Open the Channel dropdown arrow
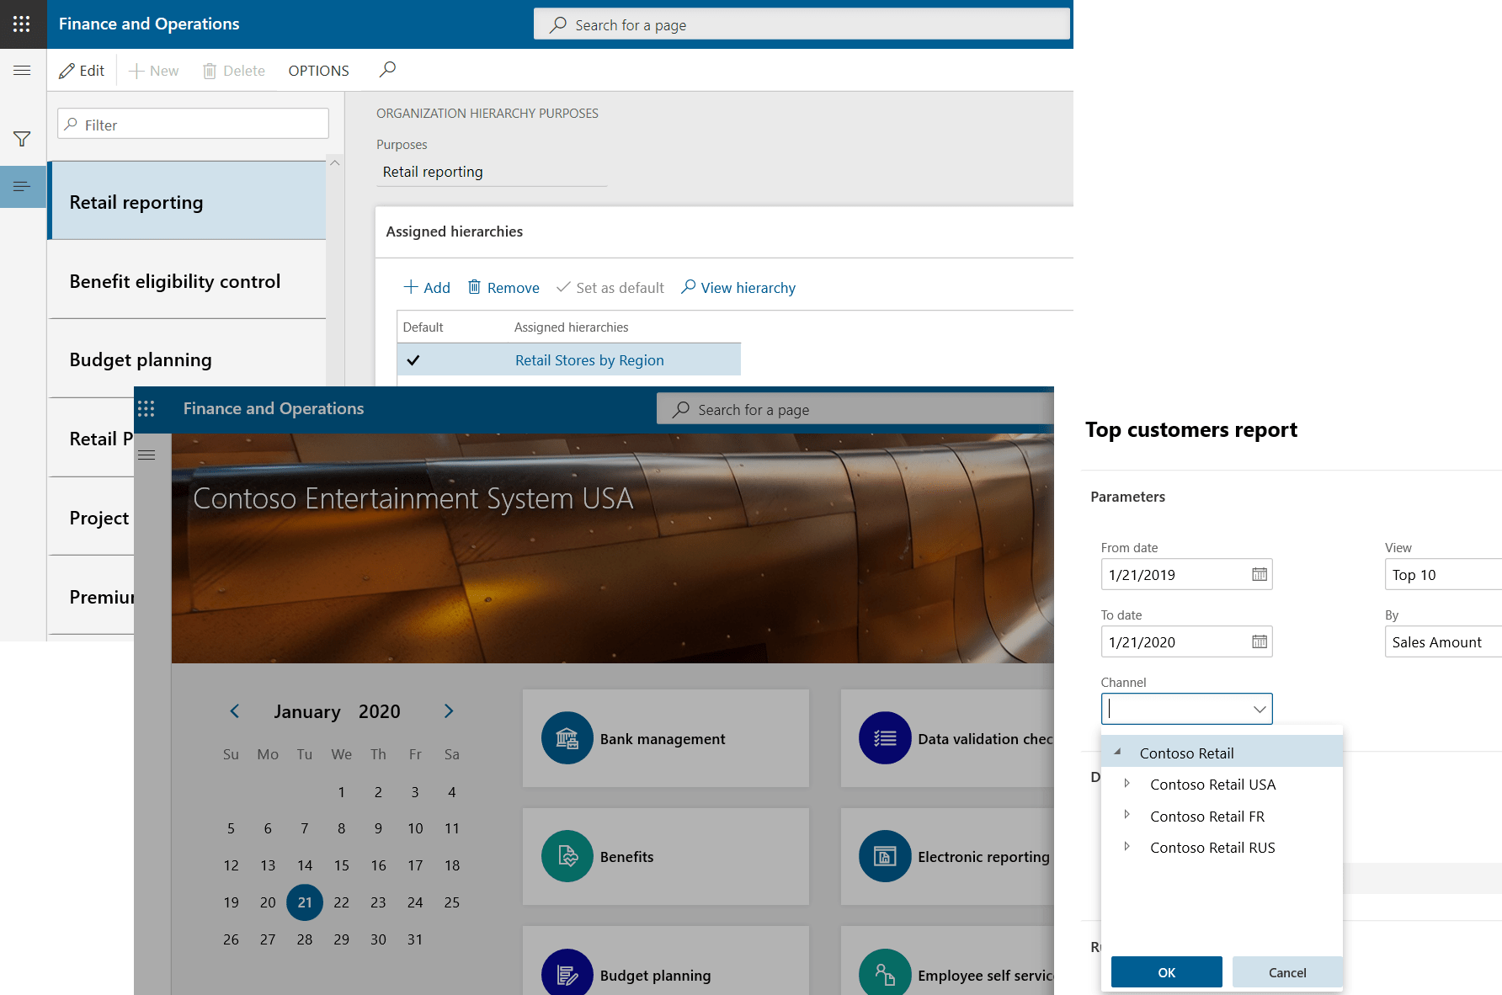Image resolution: width=1502 pixels, height=995 pixels. click(x=1259, y=709)
